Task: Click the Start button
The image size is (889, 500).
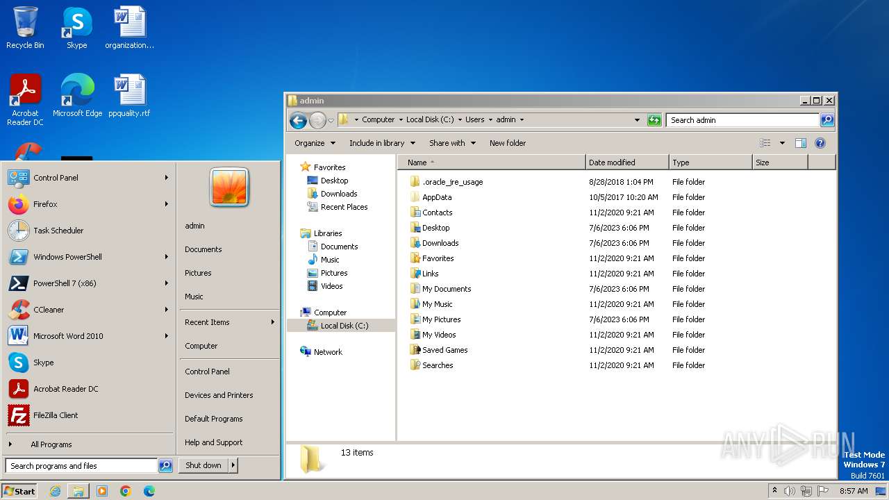Action: (x=19, y=491)
